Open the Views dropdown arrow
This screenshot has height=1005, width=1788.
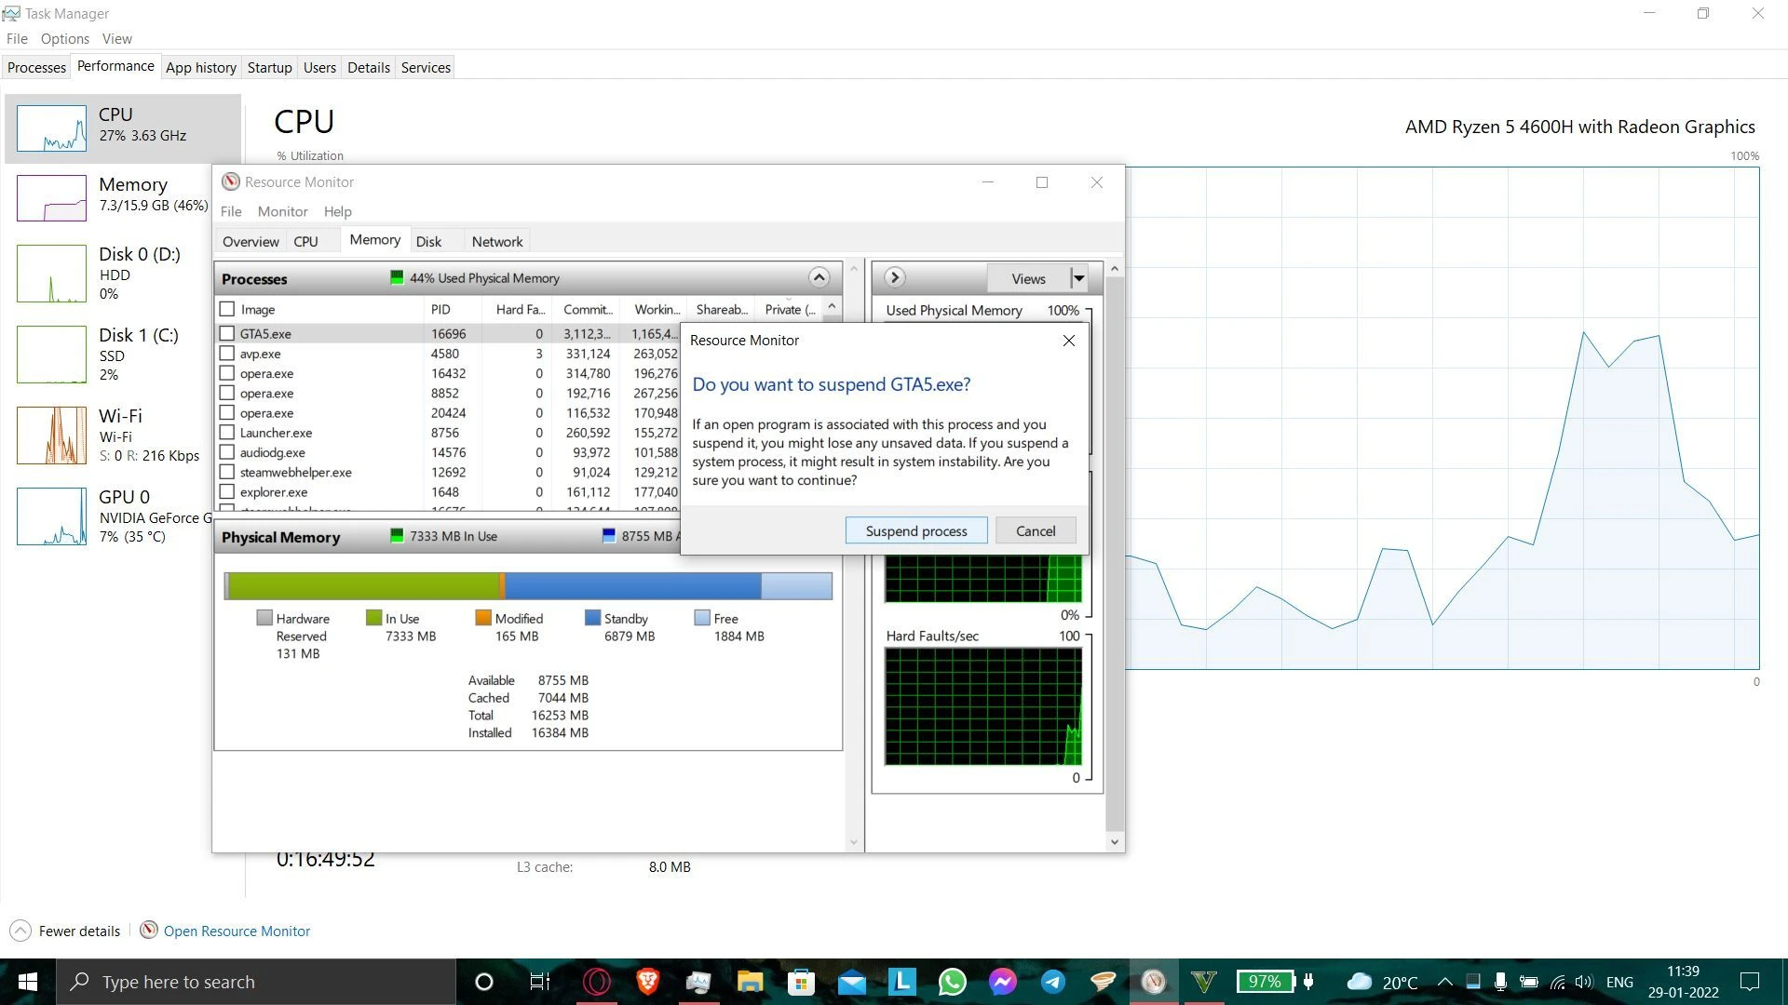1078,278
